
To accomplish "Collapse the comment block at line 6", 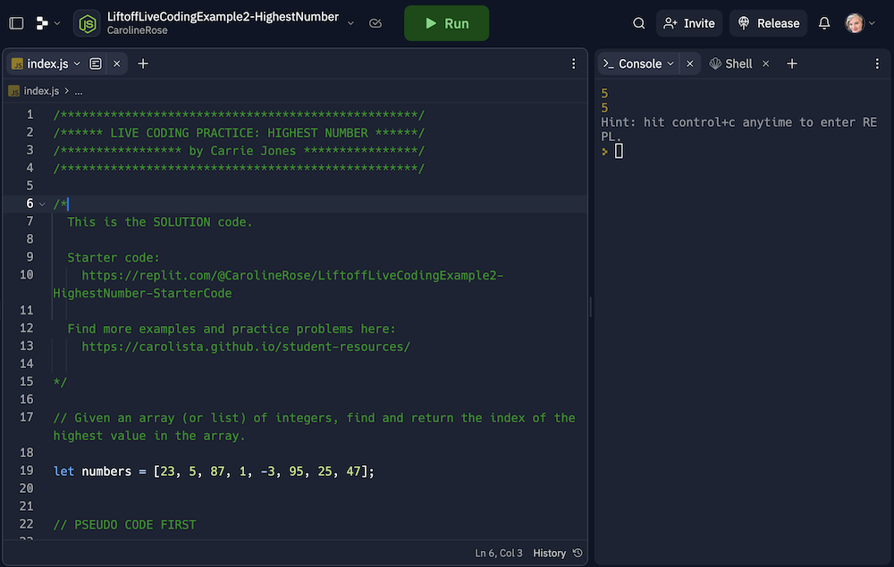I will (42, 204).
